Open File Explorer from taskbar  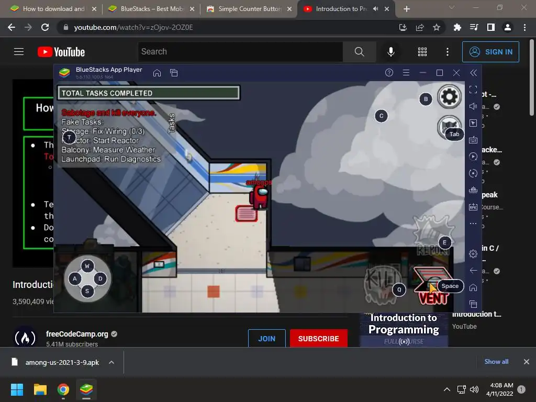(x=40, y=389)
